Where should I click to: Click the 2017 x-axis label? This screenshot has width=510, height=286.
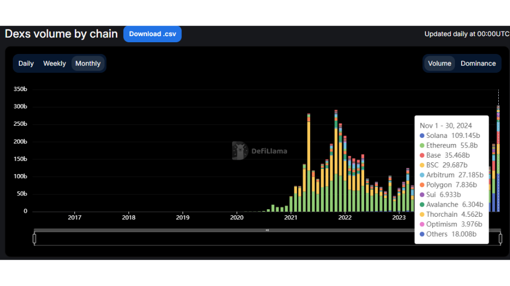click(x=74, y=217)
